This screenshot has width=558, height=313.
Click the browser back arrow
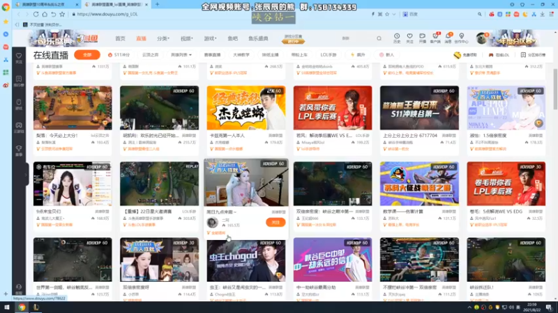coord(19,14)
